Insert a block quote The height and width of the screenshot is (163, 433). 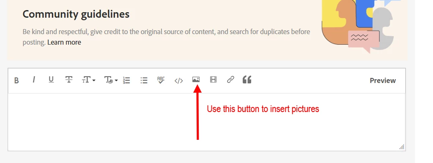[x=247, y=80]
